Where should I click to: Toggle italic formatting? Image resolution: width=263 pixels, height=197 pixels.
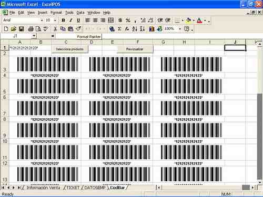coord(71,20)
